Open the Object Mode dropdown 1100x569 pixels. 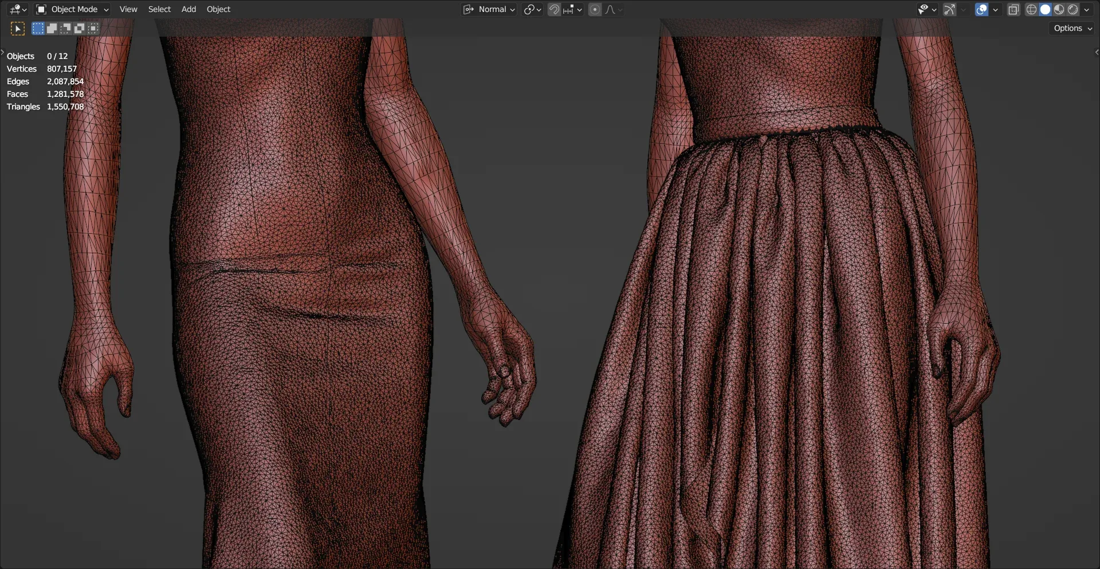72,9
